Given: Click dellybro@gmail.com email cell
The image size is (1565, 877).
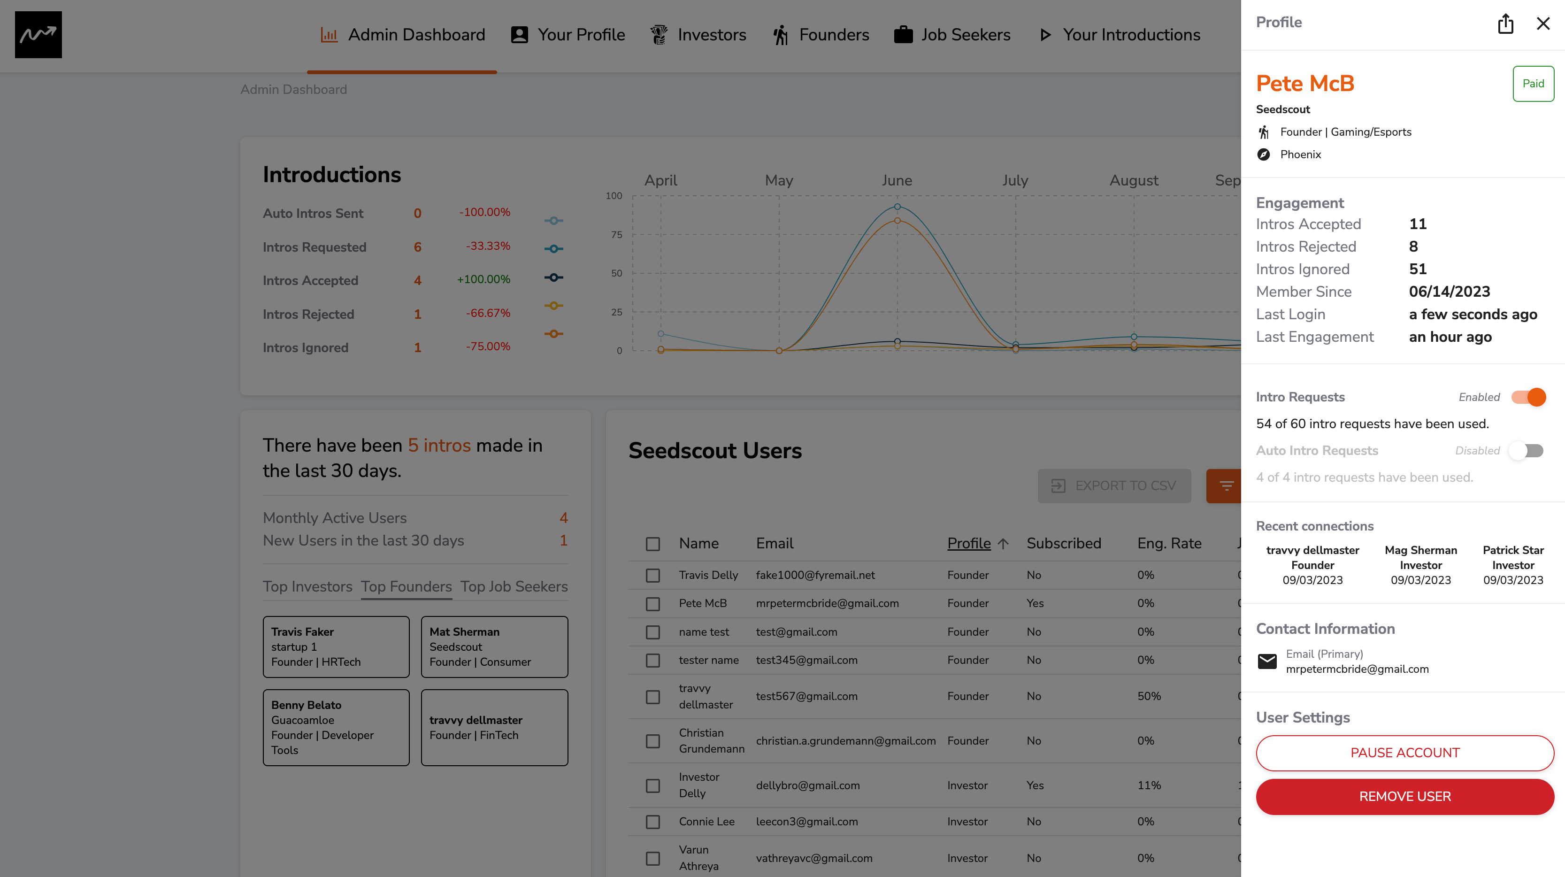Looking at the screenshot, I should [807, 786].
